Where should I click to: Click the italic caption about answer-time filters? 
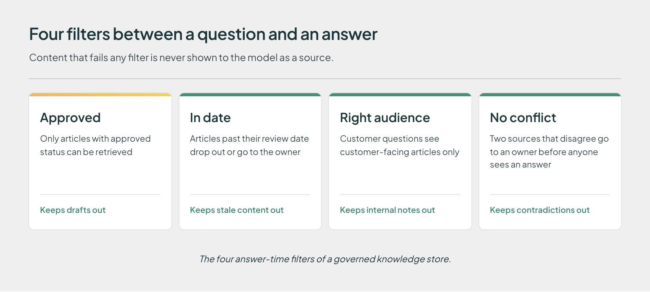(x=325, y=259)
